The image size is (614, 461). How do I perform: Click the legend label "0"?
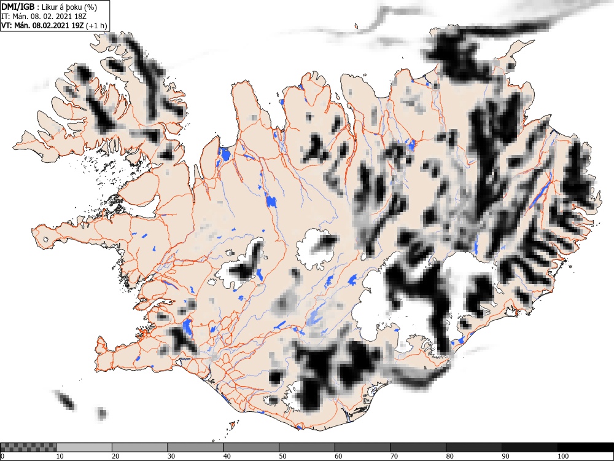tap(2, 456)
